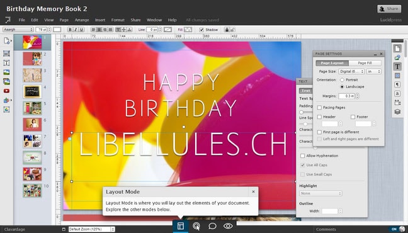Image resolution: width=408 pixels, height=233 pixels.
Task: Click the Margins stepper arrows
Action: pos(357,96)
